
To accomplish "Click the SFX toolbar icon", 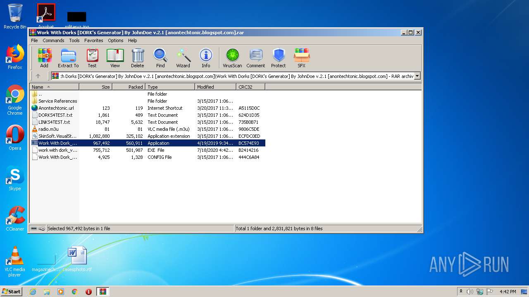I will pos(302,58).
